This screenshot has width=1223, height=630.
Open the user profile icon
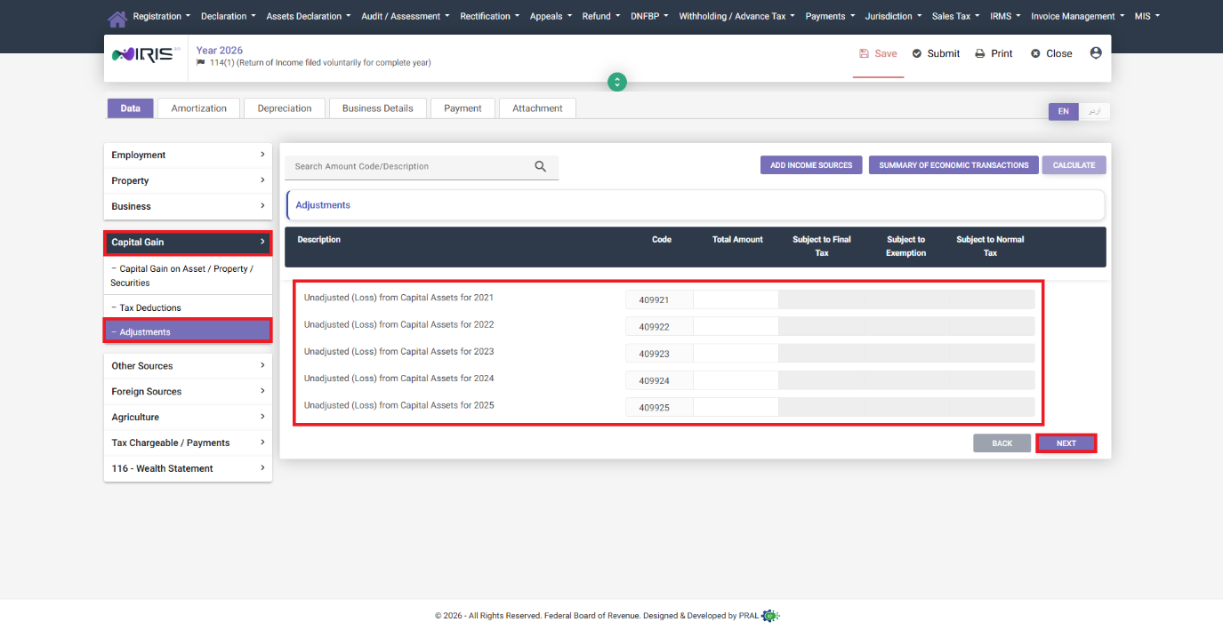tap(1096, 53)
